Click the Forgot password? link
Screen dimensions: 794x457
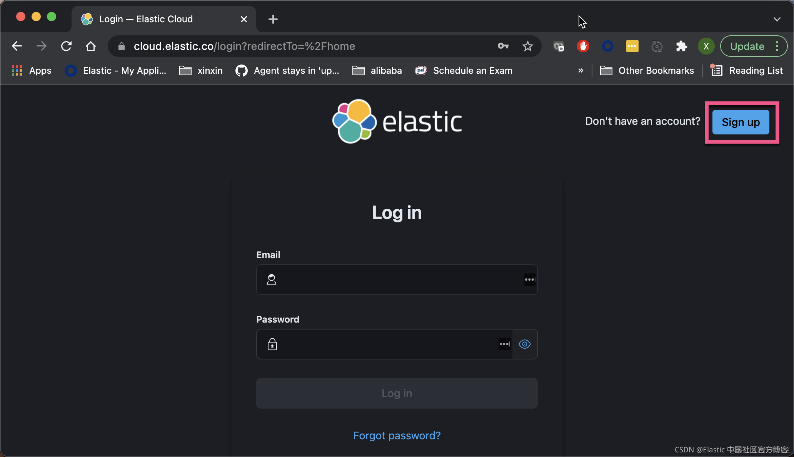point(397,435)
